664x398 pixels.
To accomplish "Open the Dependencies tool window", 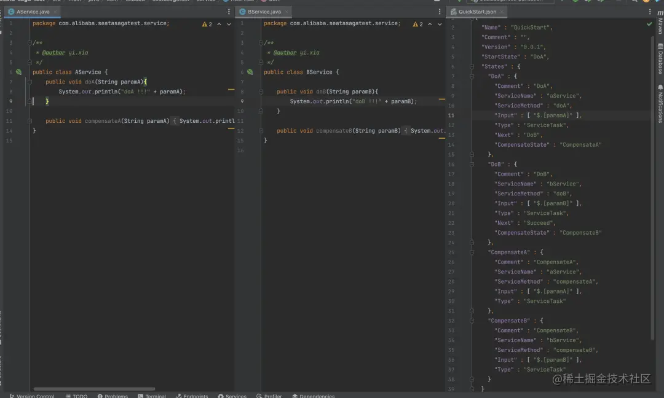I will 314,396.
